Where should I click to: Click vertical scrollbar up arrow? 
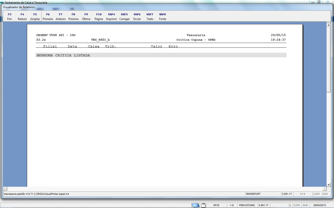pyautogui.click(x=328, y=25)
